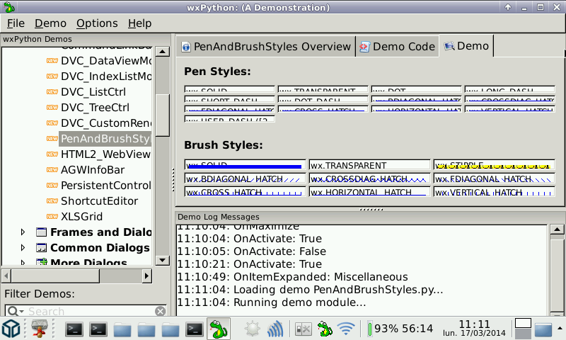This screenshot has width=566, height=340.
Task: Open the search options dropdown arrow
Action: (x=21, y=311)
